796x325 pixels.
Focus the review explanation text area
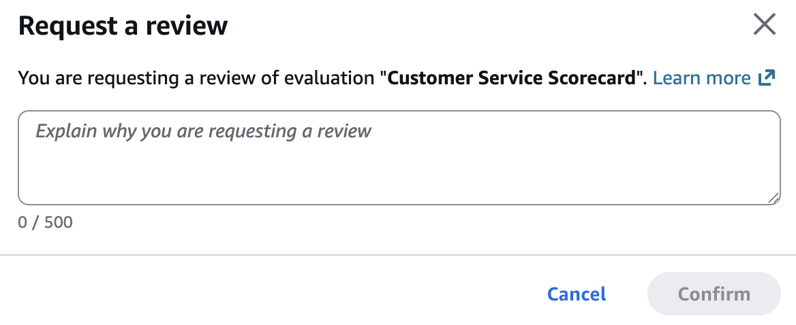click(x=399, y=158)
